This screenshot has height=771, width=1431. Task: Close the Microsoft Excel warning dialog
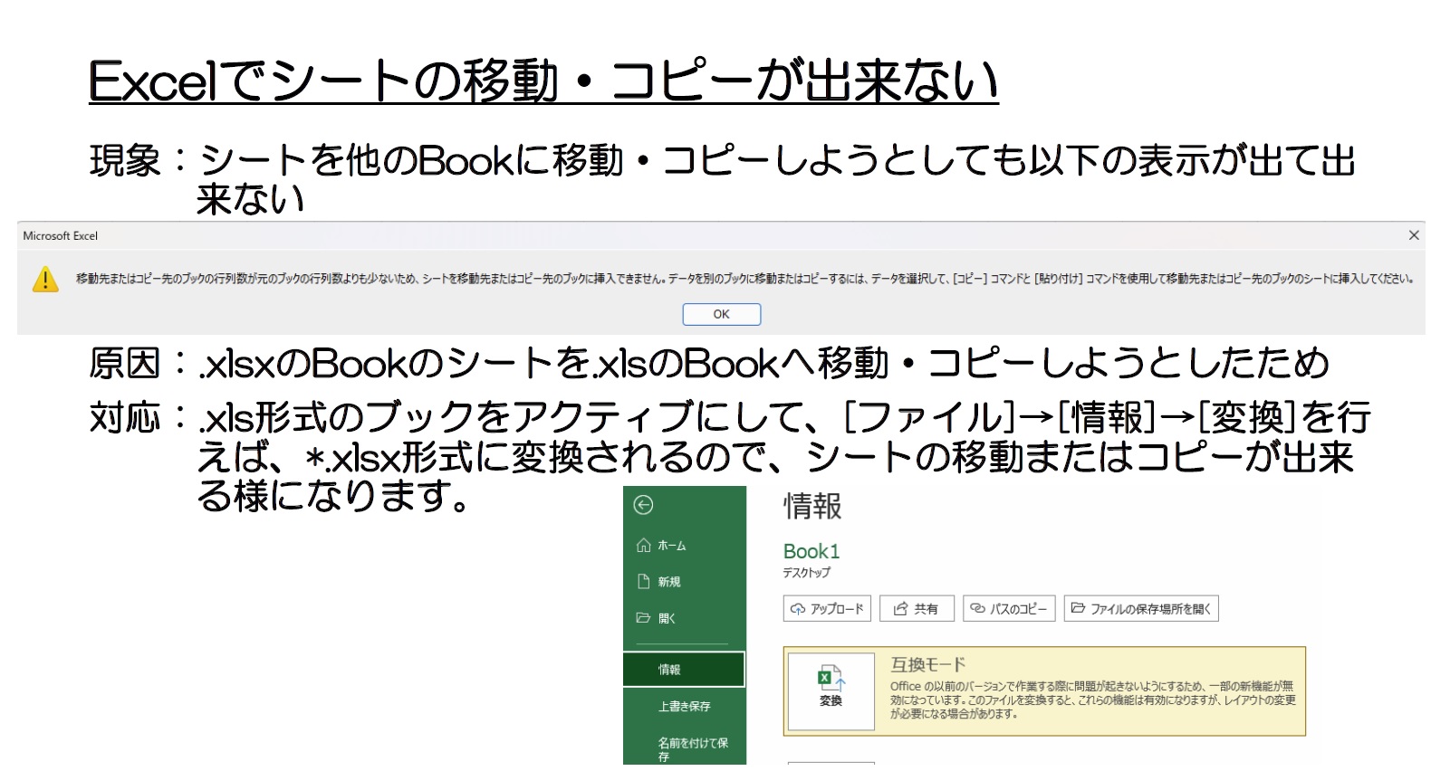(x=1413, y=235)
